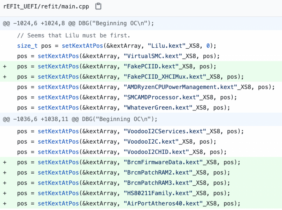
Task: Click the plus marker on the FakePCIID.kext line
Action: point(5,66)
